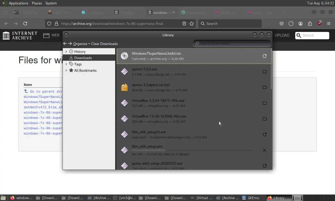Focus Firefox toolbar Search box

230,24
